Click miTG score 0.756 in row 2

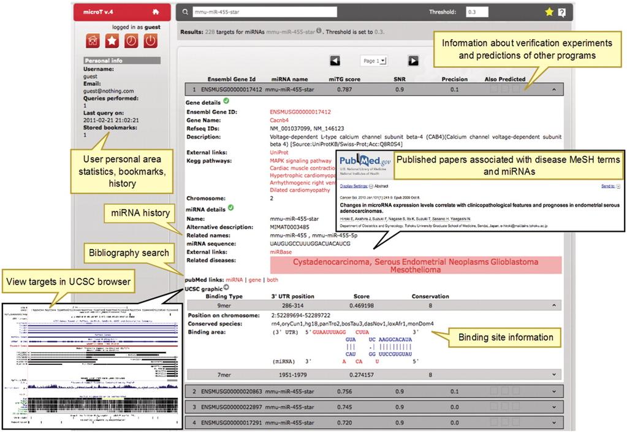pyautogui.click(x=344, y=392)
